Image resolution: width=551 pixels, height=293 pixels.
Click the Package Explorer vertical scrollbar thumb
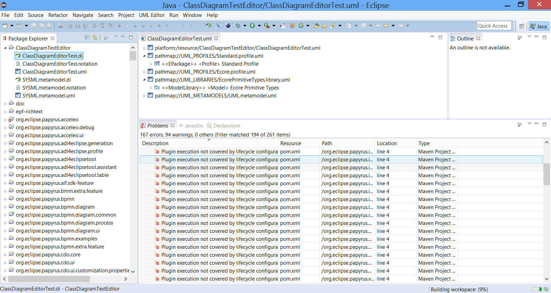click(133, 56)
